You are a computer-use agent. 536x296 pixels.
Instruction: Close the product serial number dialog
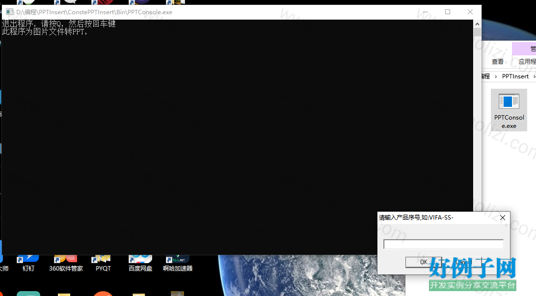tap(503, 218)
